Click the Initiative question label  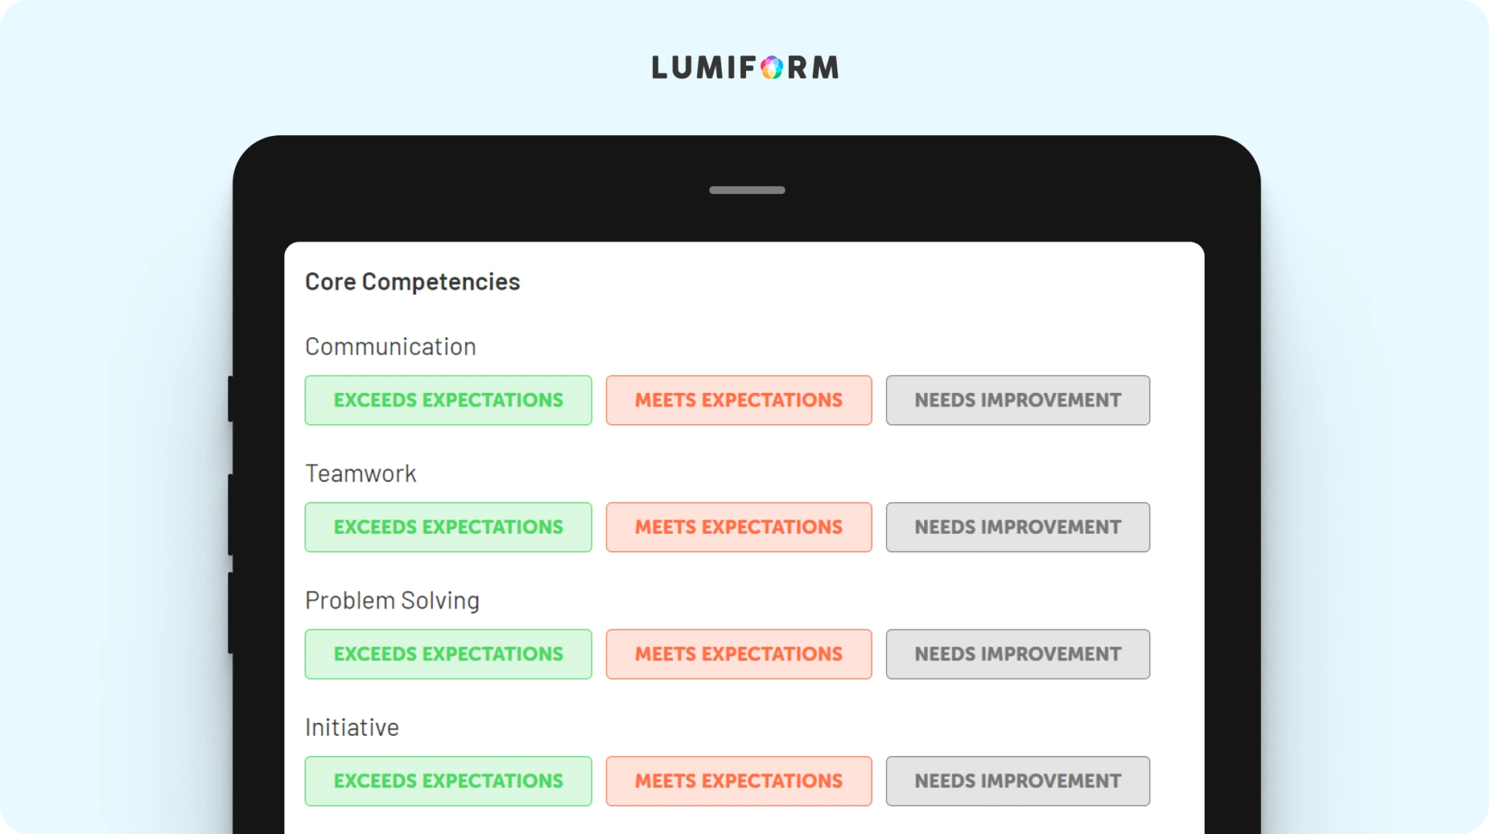(352, 727)
